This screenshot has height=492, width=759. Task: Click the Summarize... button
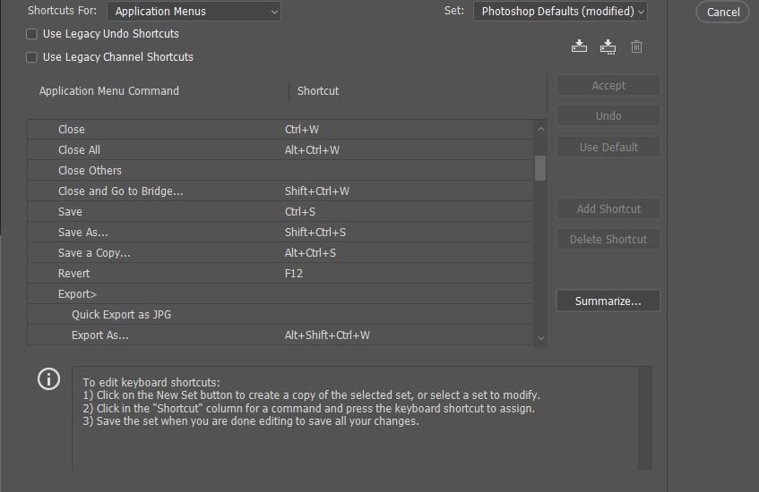[608, 301]
